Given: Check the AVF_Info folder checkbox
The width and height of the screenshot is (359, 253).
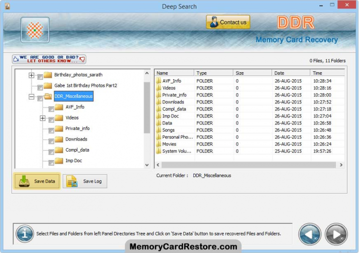Looking at the screenshot, I should click(51, 108).
